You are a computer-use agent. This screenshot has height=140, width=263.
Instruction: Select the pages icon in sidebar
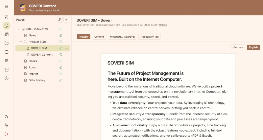pos(7,26)
